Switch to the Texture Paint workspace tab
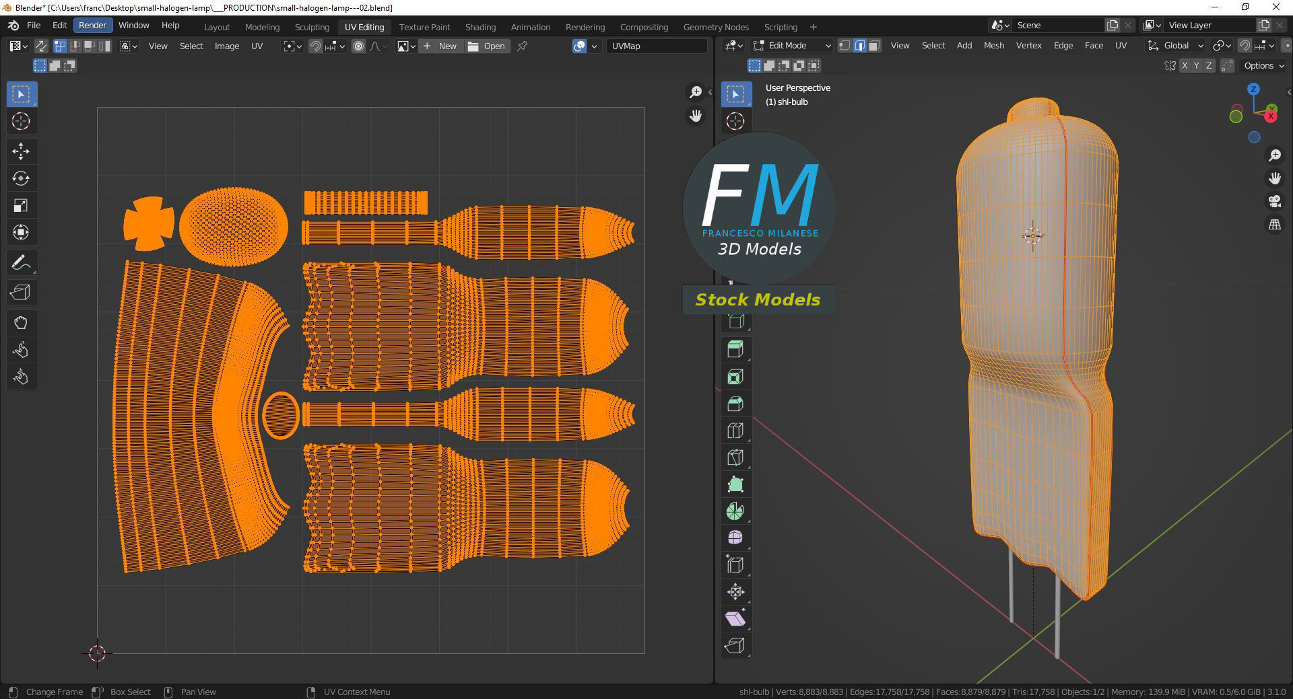This screenshot has width=1293, height=699. tap(424, 27)
